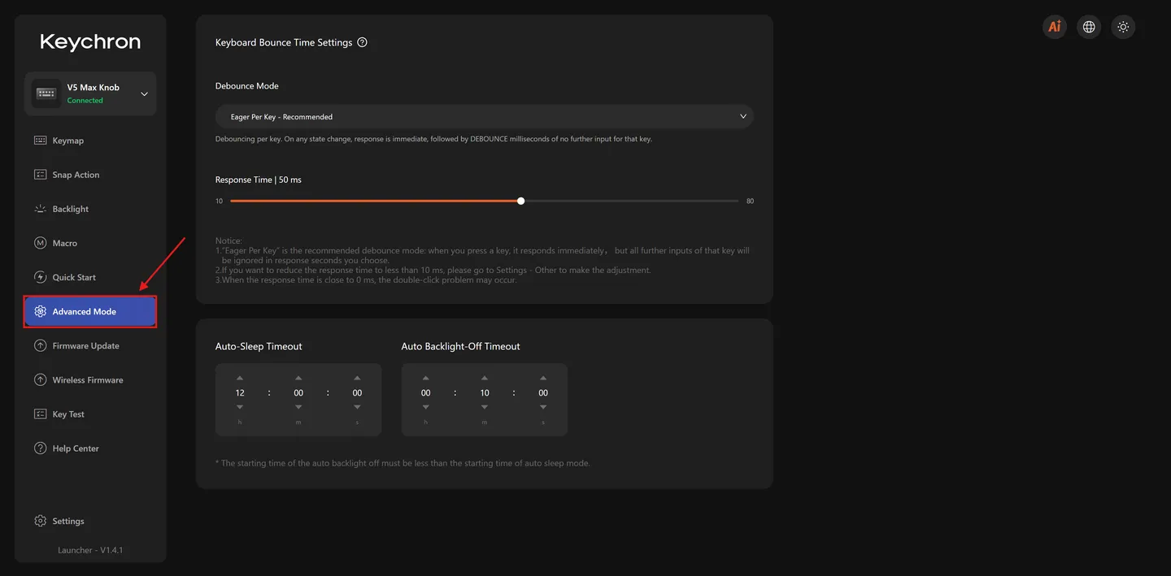Click the Auto-Sleep hours value 12
Screen dimensions: 1171x576
tap(240, 392)
